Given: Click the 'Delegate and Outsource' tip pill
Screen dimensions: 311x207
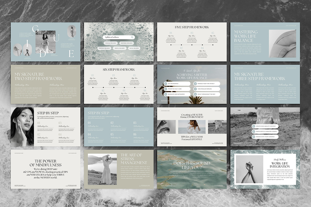Looking at the screenshot, I should [x=178, y=94].
